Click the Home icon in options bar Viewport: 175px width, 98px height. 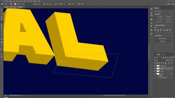click(x=2, y=4)
